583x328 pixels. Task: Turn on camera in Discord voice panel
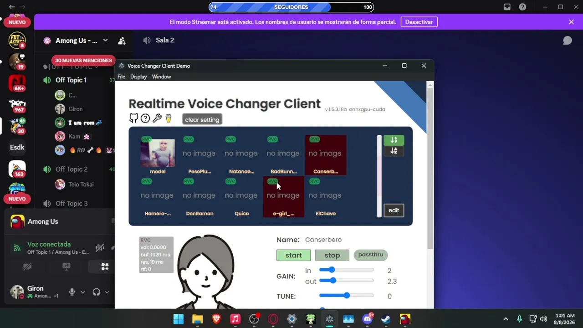[x=27, y=267]
